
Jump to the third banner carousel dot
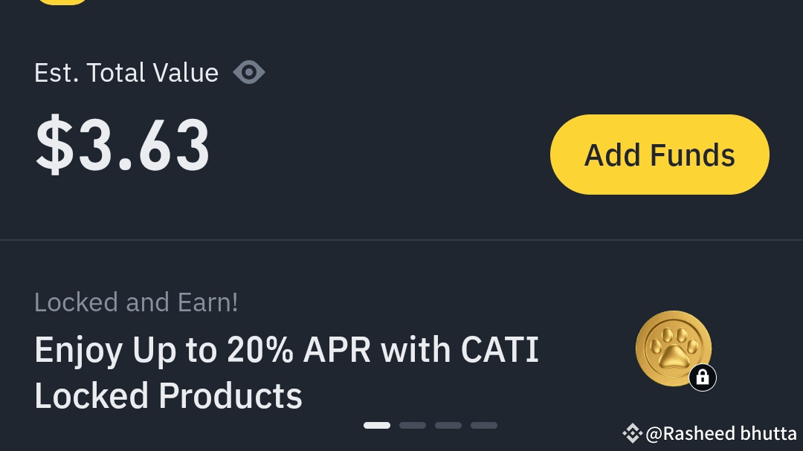pos(448,426)
